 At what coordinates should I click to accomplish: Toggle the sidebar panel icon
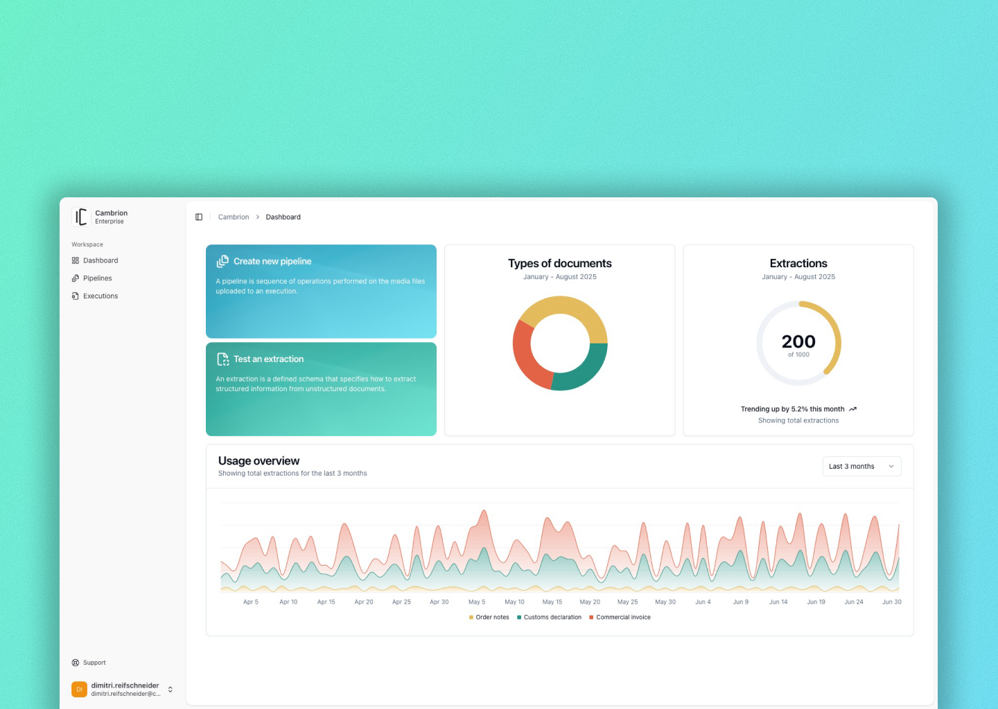pos(199,217)
